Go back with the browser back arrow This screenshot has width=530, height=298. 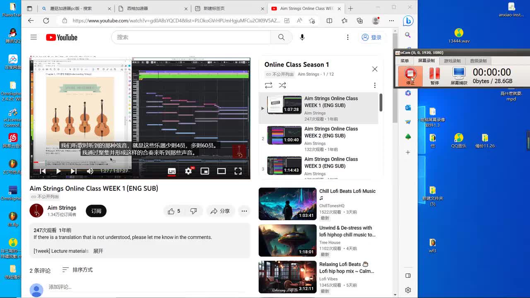(x=31, y=21)
